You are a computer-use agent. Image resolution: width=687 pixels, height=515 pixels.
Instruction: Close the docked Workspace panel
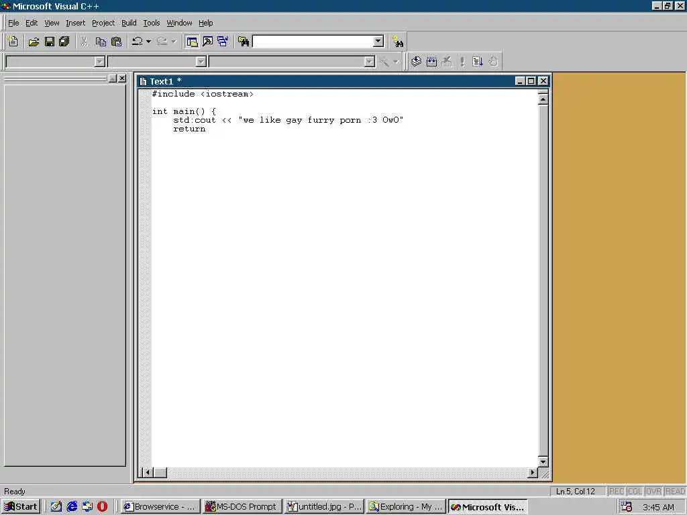pos(122,78)
